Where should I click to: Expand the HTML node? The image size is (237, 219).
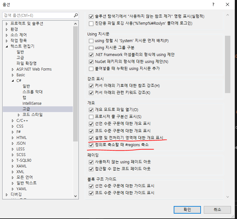pos(13,138)
